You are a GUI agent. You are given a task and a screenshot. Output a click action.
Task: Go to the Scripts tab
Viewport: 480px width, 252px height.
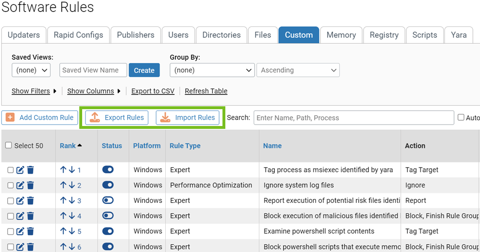[425, 35]
